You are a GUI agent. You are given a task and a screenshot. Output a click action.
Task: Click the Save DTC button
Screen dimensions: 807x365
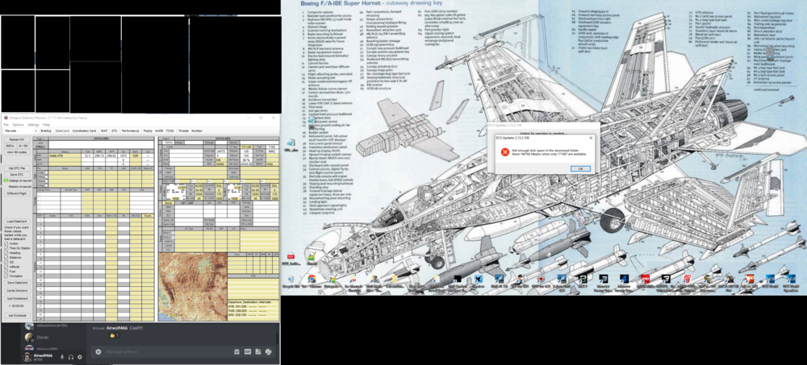click(x=16, y=175)
